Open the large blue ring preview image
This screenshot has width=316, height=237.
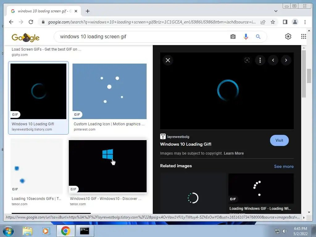(227, 91)
